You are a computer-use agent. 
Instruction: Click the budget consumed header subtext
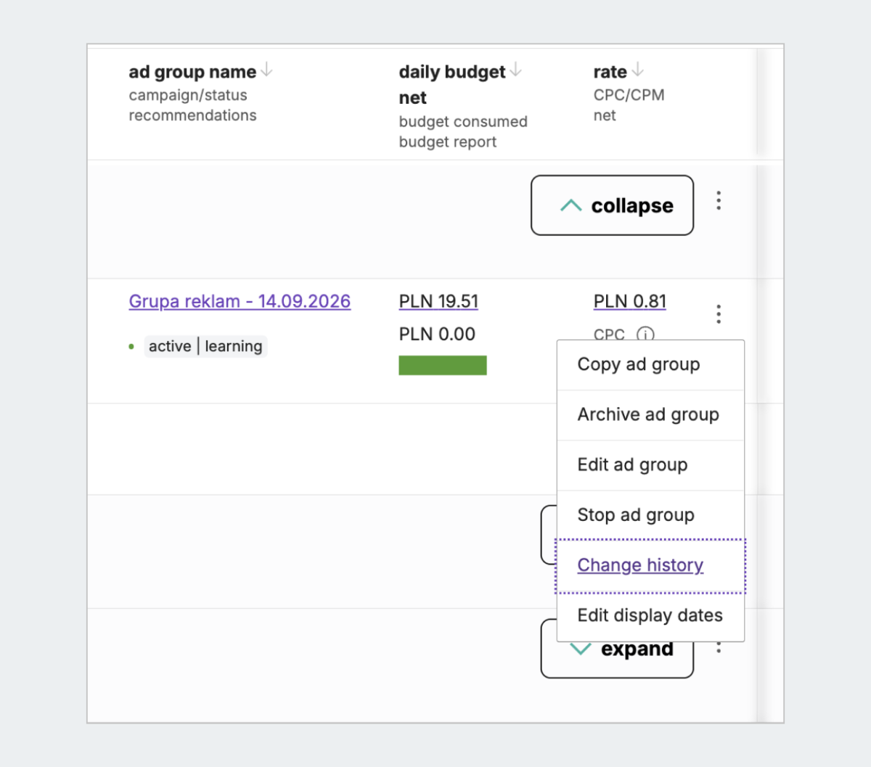(x=463, y=122)
